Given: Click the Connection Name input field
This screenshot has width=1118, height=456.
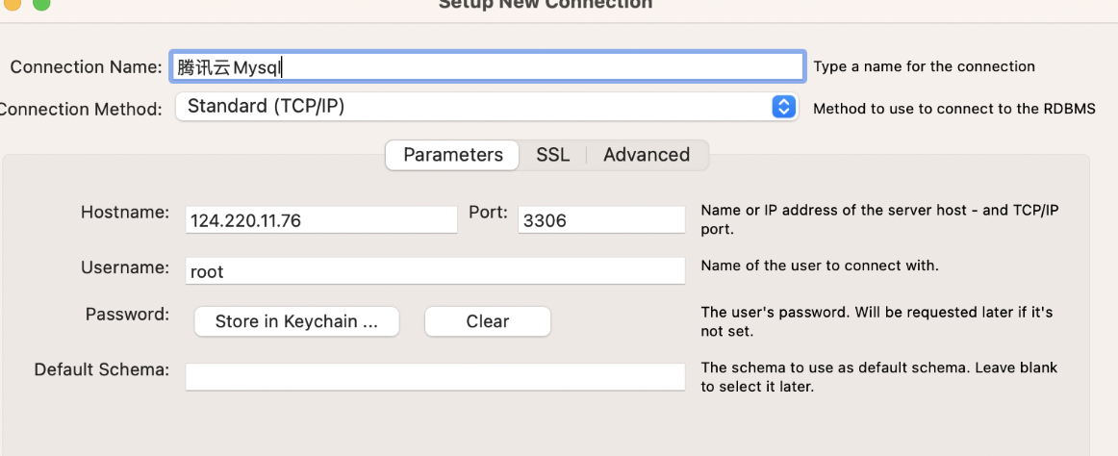Looking at the screenshot, I should coord(488,67).
